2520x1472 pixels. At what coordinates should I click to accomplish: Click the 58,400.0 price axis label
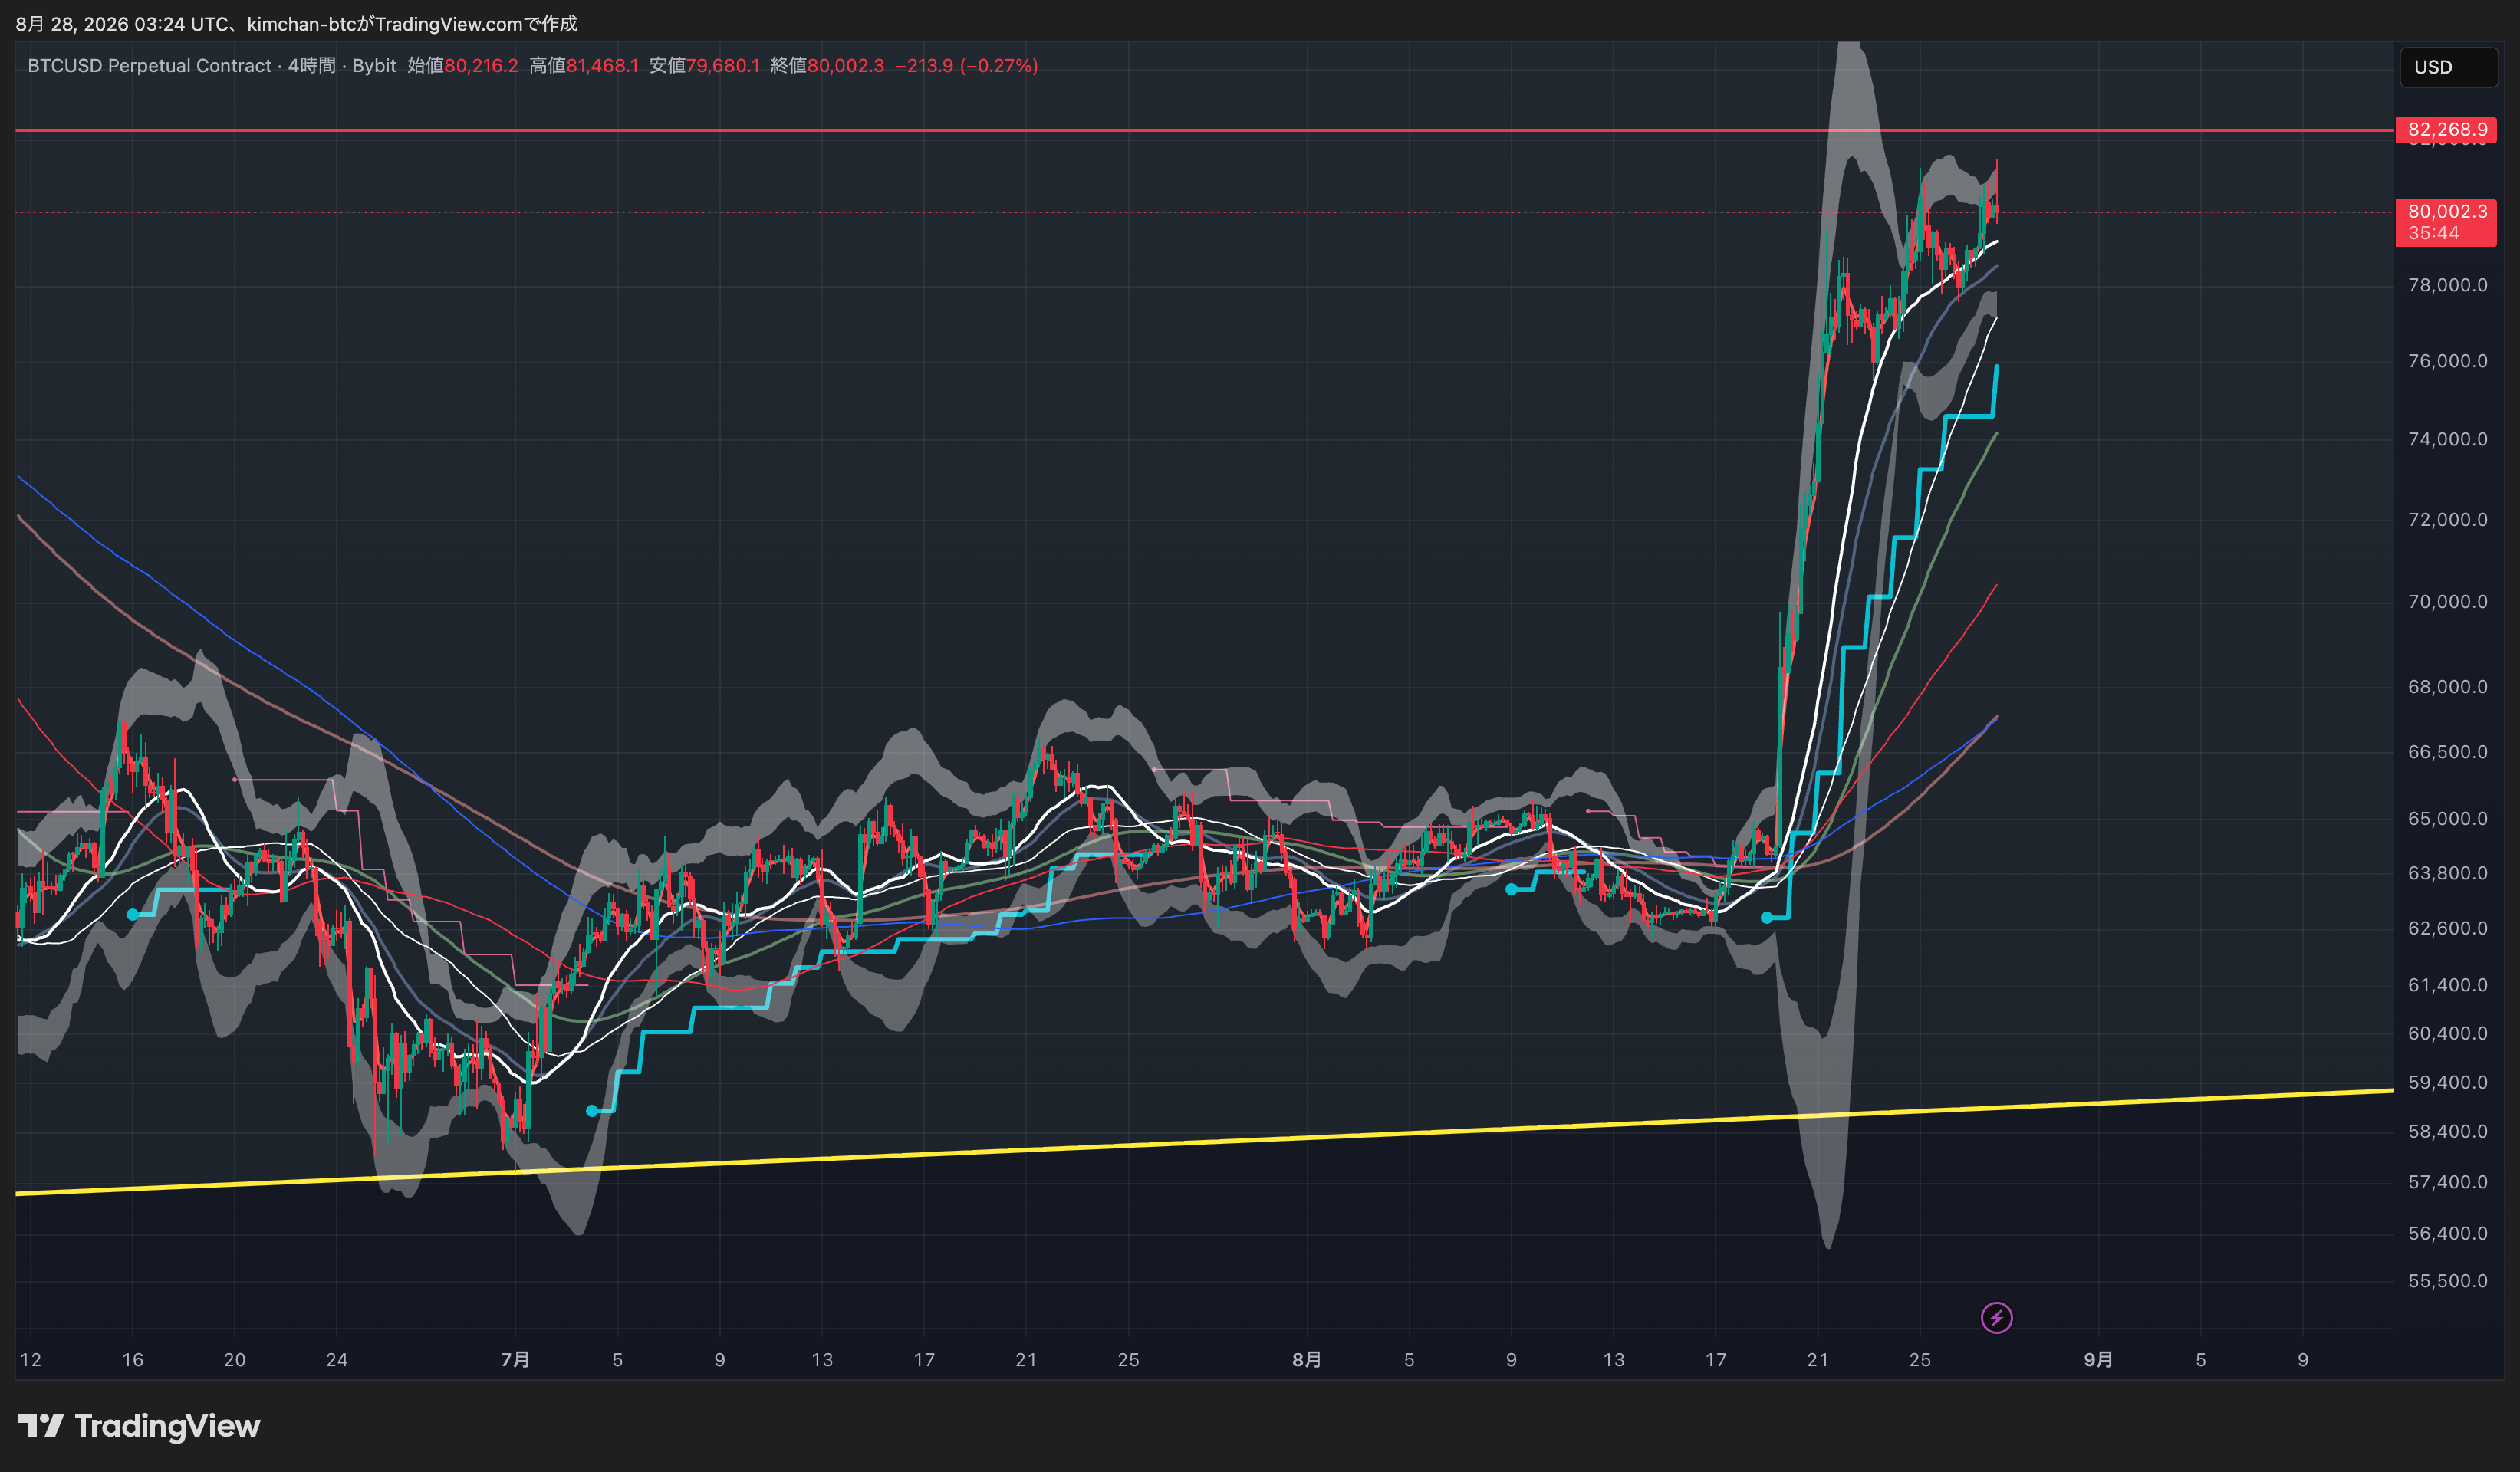point(2447,1132)
